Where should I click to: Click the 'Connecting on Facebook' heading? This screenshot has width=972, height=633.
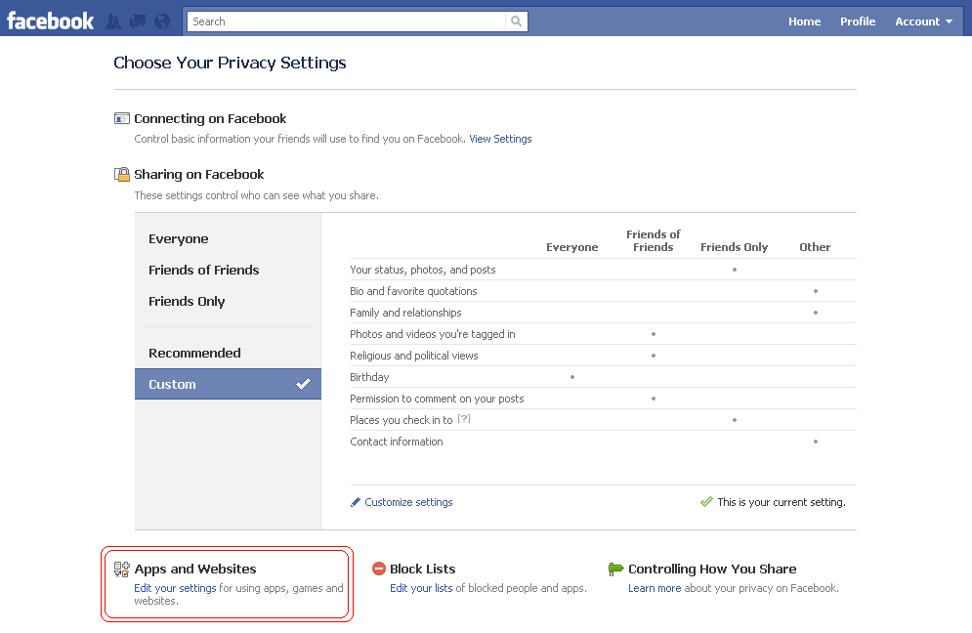coord(210,118)
